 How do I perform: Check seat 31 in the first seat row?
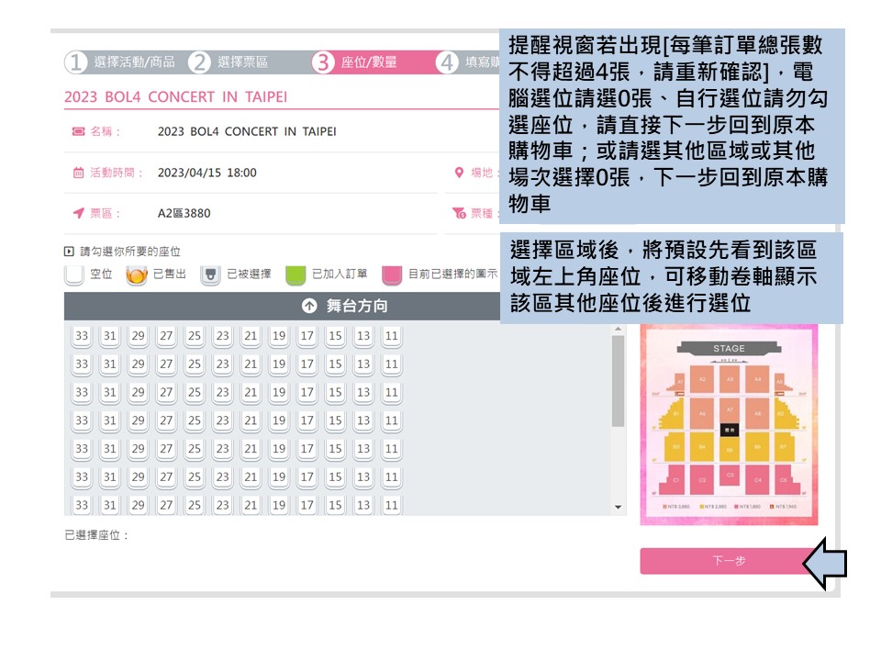(x=110, y=336)
